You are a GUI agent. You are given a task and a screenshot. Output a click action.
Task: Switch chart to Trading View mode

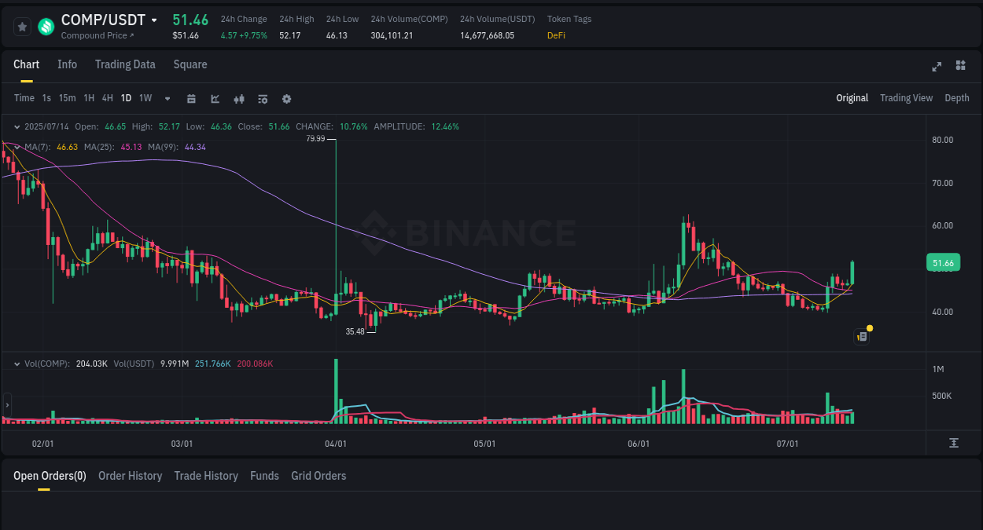(906, 98)
